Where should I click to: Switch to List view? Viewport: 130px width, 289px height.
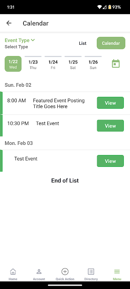click(83, 43)
